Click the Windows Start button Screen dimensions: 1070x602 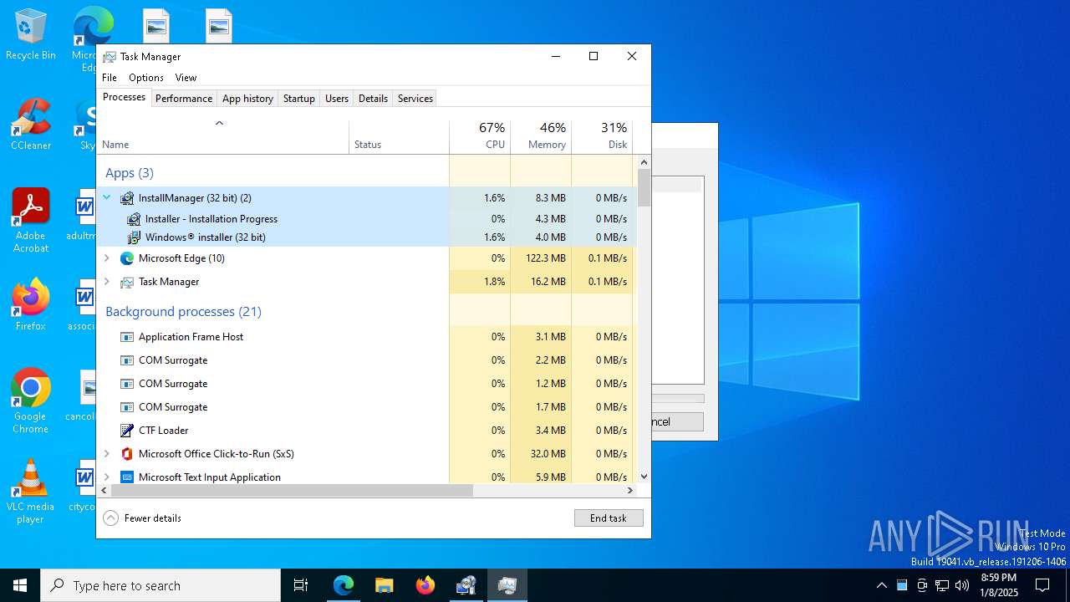point(20,585)
